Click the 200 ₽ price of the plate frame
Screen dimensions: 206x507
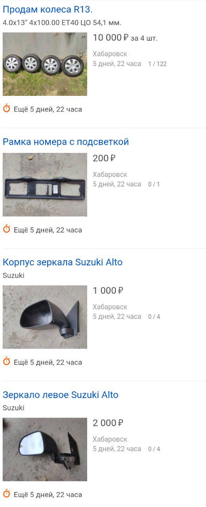tap(104, 158)
